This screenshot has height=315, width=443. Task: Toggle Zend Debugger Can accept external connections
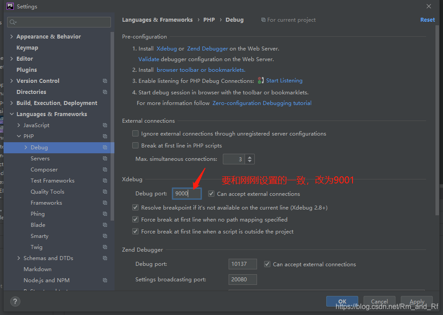(x=267, y=264)
